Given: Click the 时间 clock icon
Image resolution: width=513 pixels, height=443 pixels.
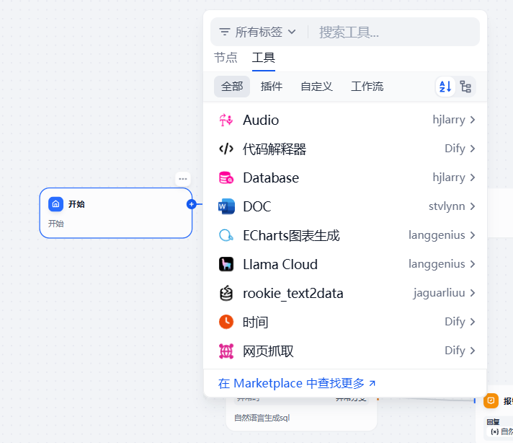Looking at the screenshot, I should coord(226,322).
